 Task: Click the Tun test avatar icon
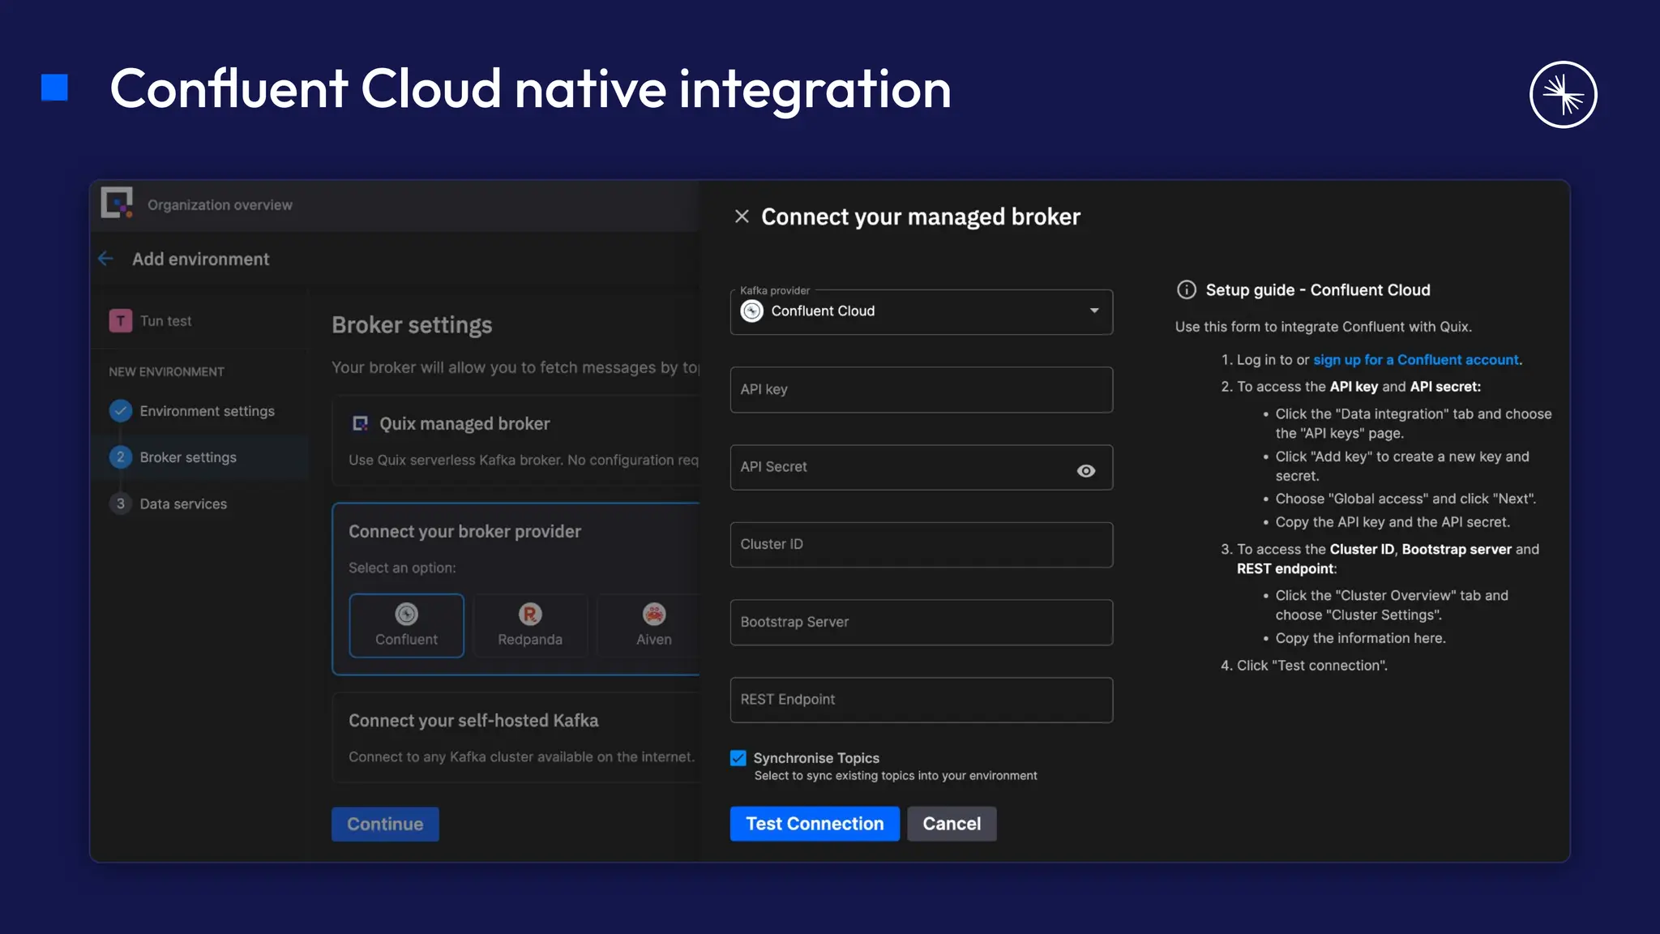[x=121, y=320]
